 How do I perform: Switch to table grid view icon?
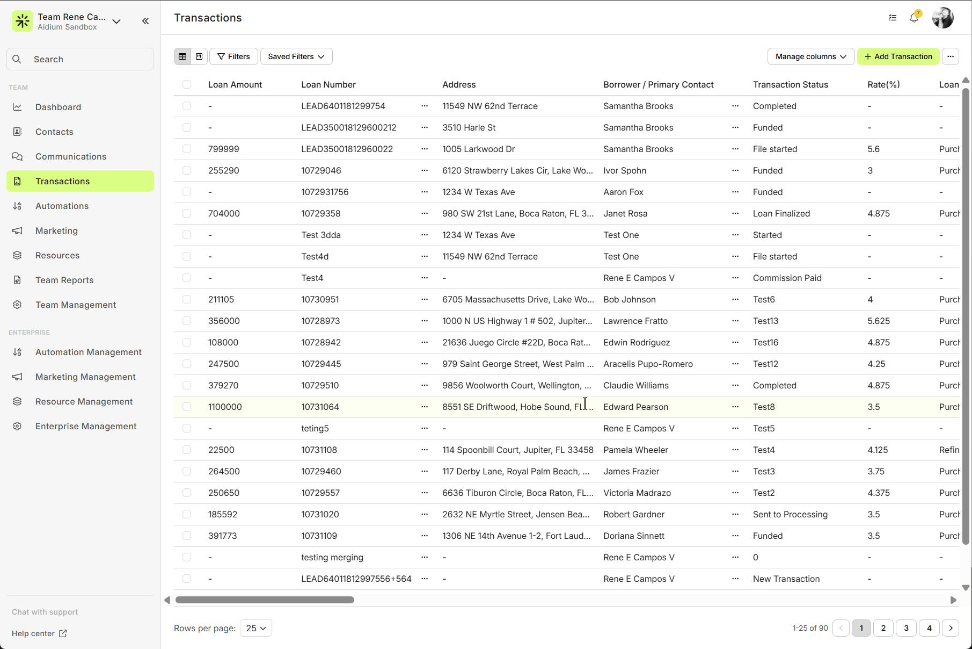182,56
